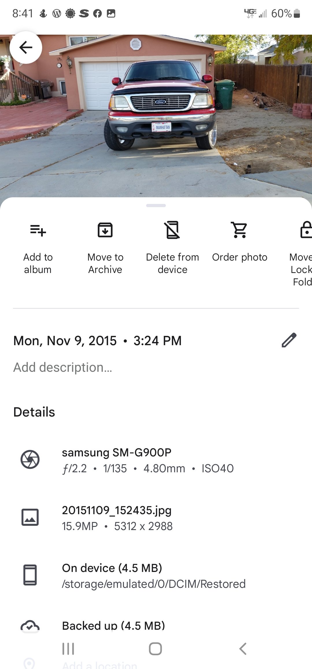The image size is (312, 669).
Task: Tap the Order photo cart icon
Action: (x=239, y=230)
